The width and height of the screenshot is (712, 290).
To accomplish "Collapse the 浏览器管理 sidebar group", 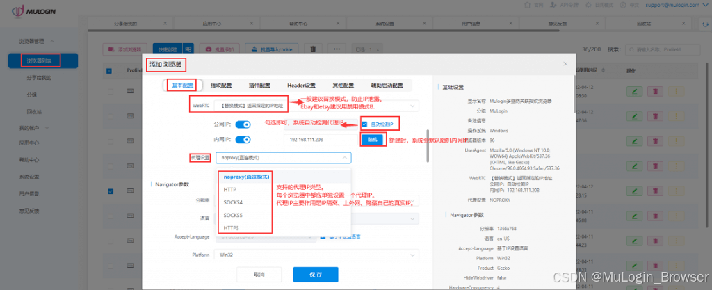I will [36, 41].
